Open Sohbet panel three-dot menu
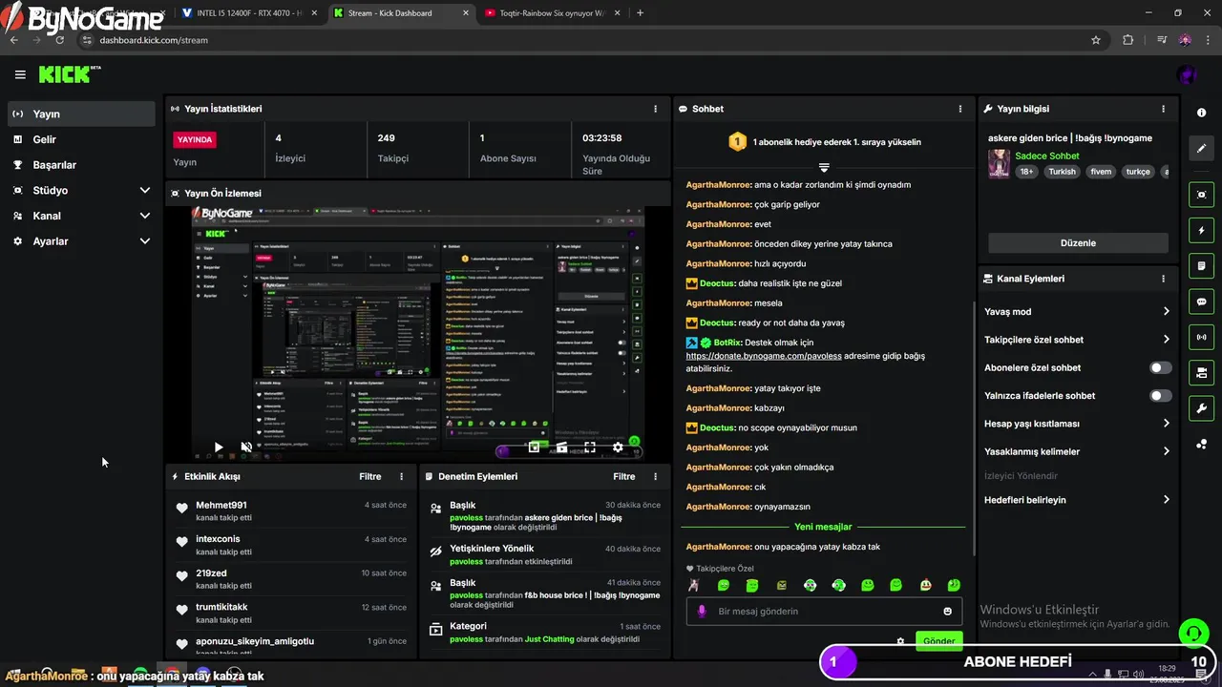The image size is (1222, 687). (x=960, y=109)
